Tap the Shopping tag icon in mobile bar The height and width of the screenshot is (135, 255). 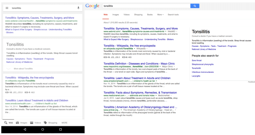coord(46,123)
